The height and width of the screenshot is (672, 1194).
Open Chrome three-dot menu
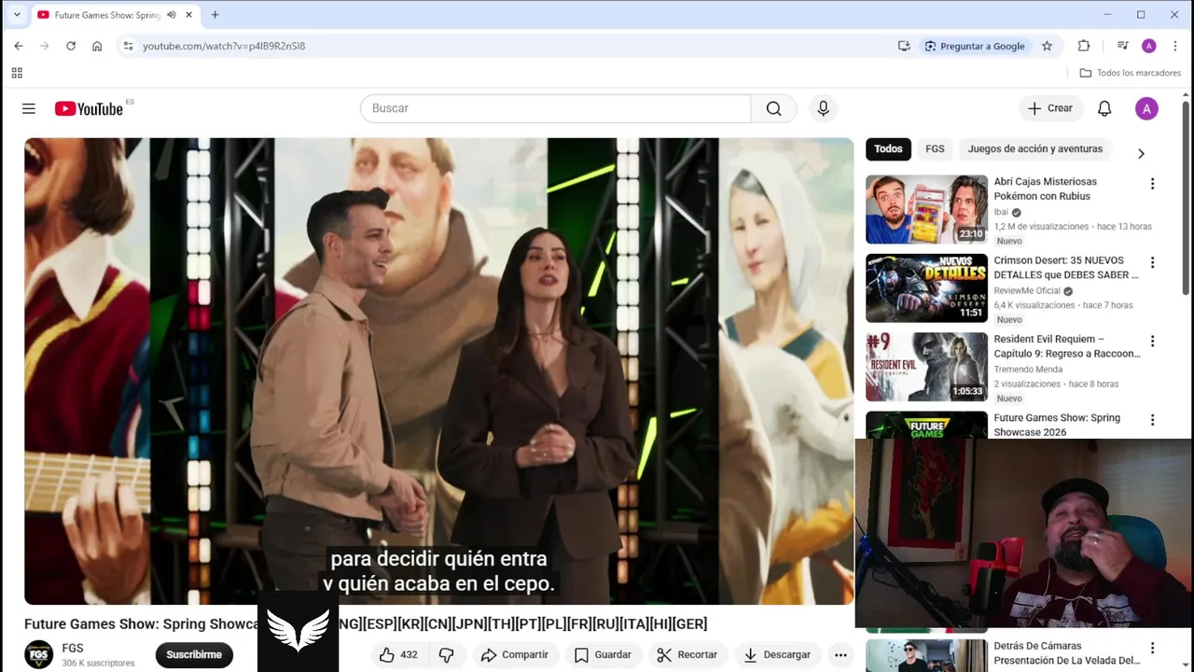coord(1174,46)
